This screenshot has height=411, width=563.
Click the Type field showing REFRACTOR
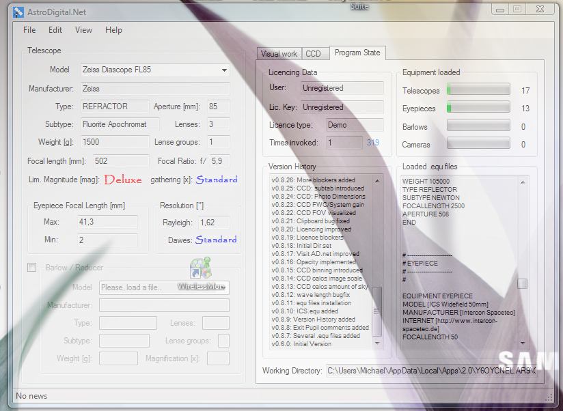115,107
